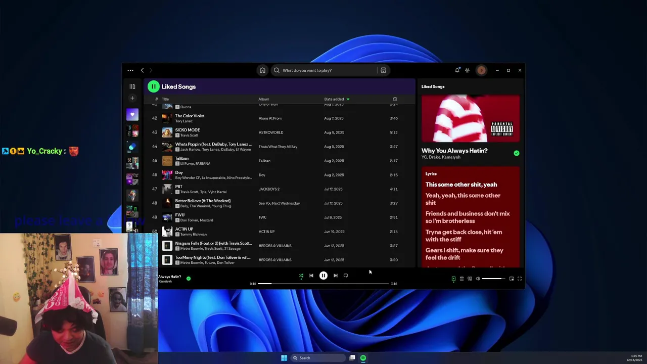Open the Liked Songs heart tile in sidebar

coord(132,114)
